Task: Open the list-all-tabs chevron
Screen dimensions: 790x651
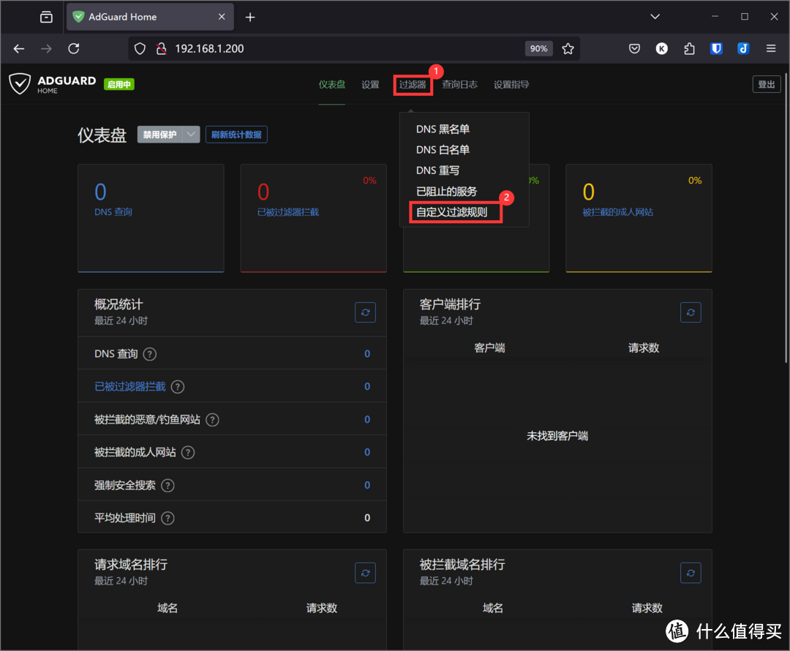Action: (x=655, y=15)
